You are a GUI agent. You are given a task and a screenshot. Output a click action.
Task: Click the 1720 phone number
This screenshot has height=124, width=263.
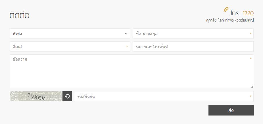pos(248,13)
